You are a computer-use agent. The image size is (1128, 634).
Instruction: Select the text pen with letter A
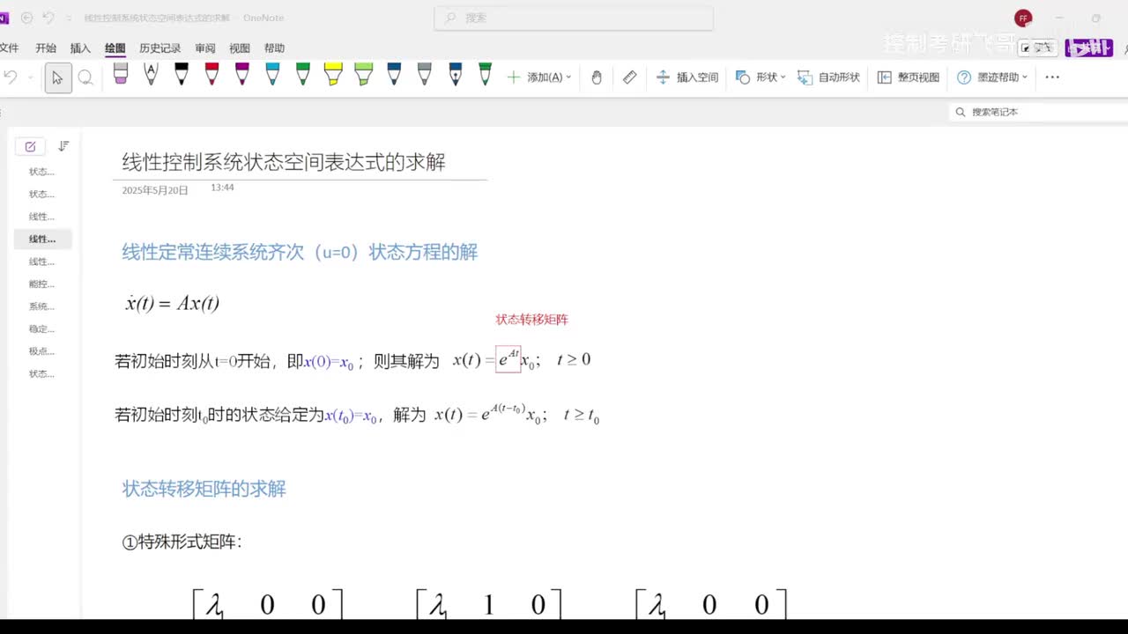151,75
